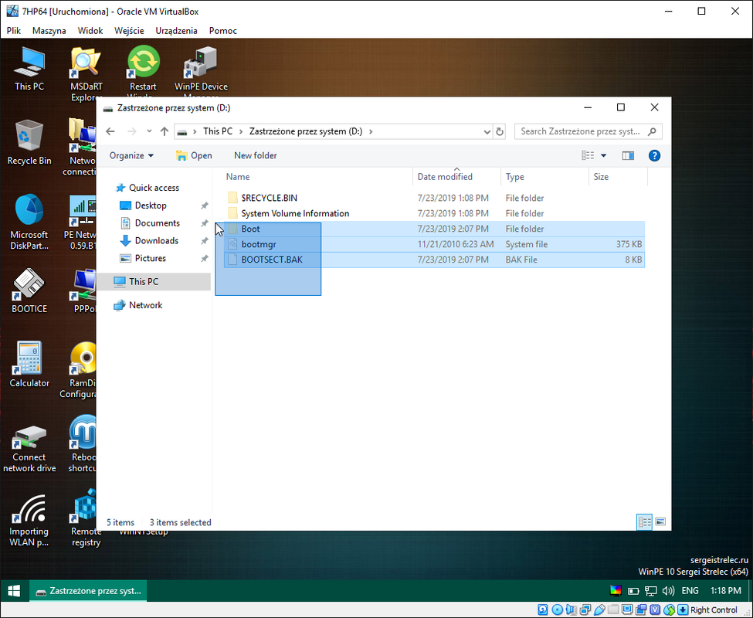Click Connect network drive desktop icon
Viewport: 753px width, 618px height.
point(29,449)
